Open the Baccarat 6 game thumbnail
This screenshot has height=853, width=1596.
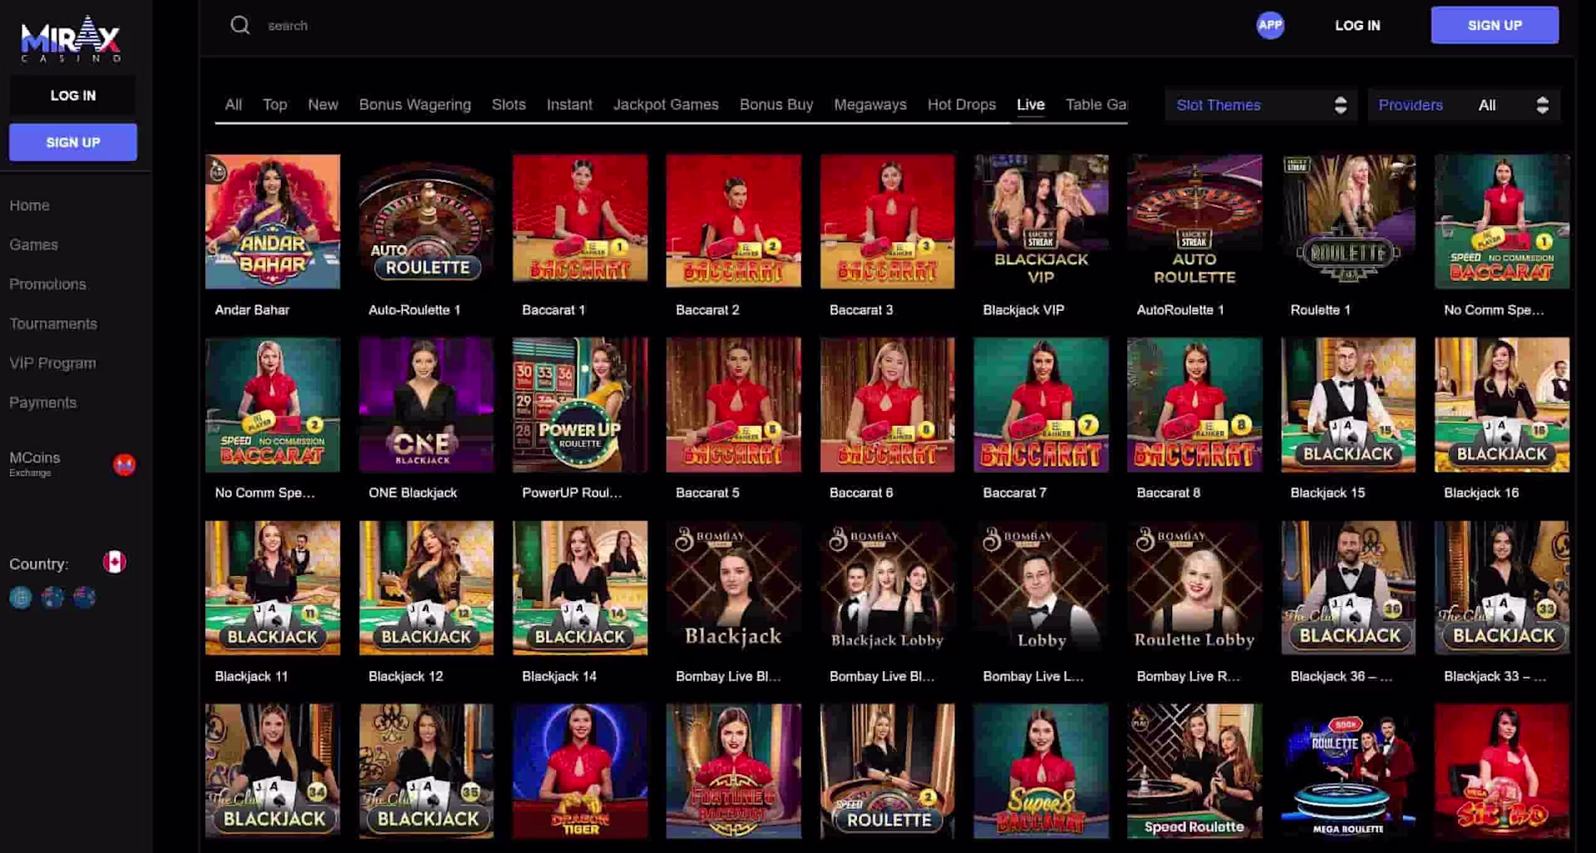(887, 405)
